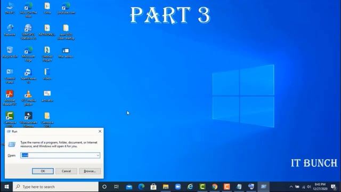Viewport: 341px width, 192px height.
Task: Open Cortana from the taskbar
Action: [104, 187]
